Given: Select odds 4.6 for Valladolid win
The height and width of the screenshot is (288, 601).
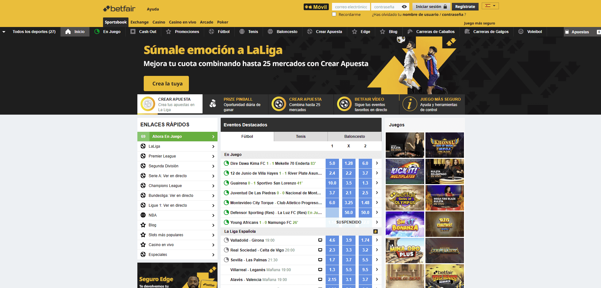Looking at the screenshot, I should coord(332,240).
